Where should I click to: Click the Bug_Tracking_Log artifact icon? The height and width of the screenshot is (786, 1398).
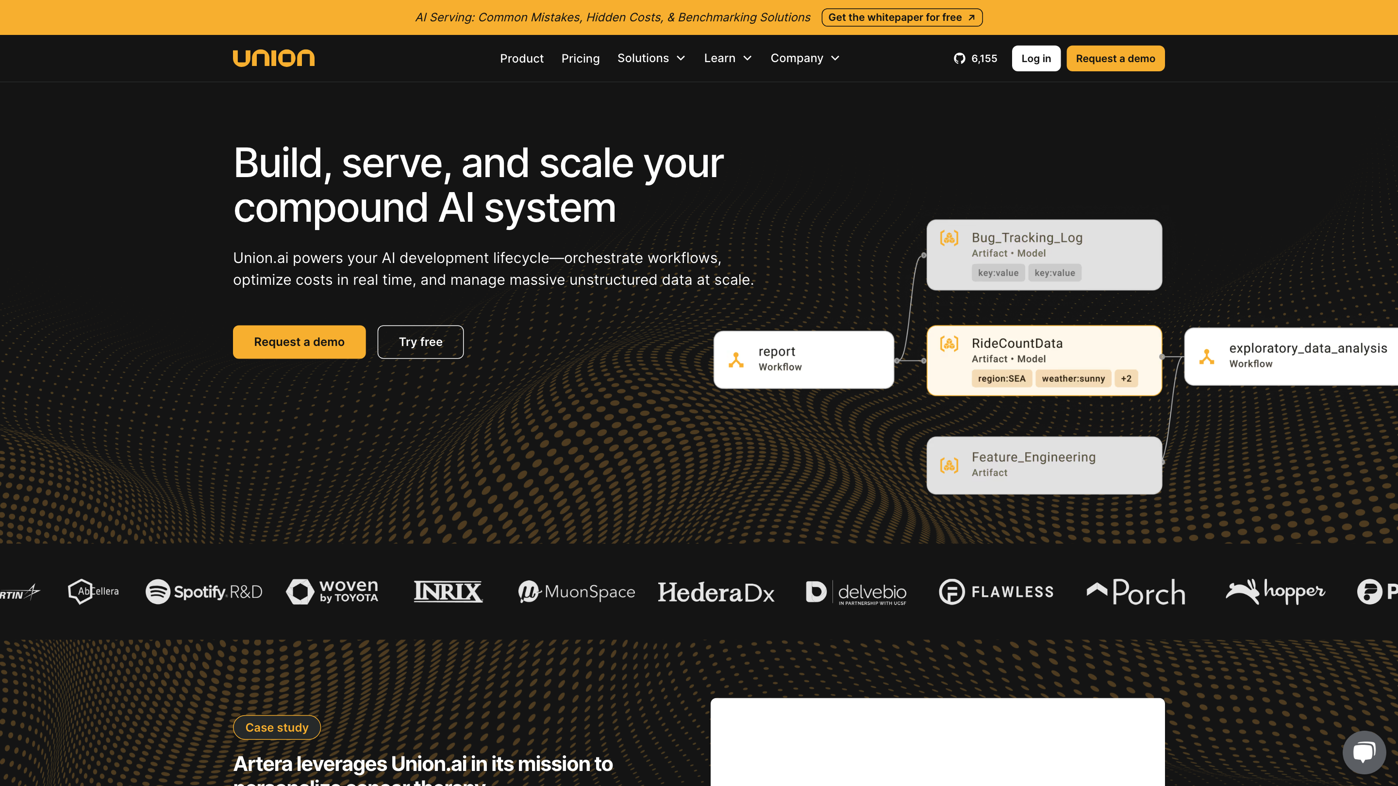coord(949,238)
